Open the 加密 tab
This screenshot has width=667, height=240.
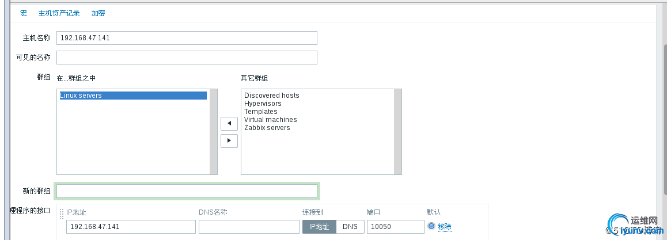click(x=98, y=13)
